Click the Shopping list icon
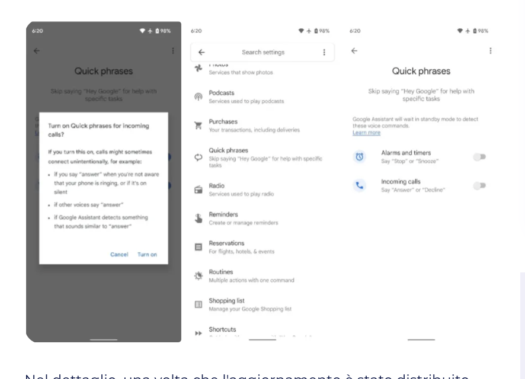This screenshot has width=525, height=379. (199, 304)
